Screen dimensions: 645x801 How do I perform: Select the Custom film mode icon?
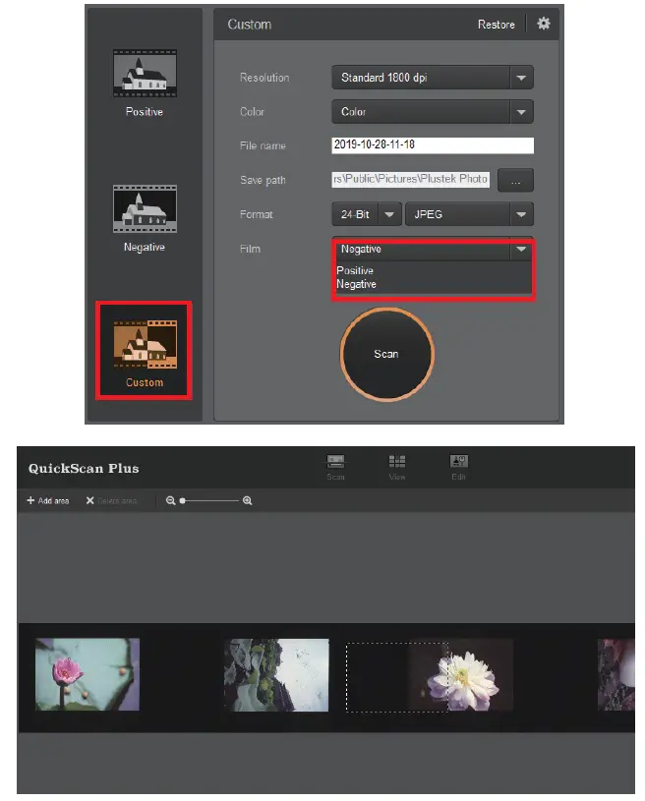click(x=145, y=344)
